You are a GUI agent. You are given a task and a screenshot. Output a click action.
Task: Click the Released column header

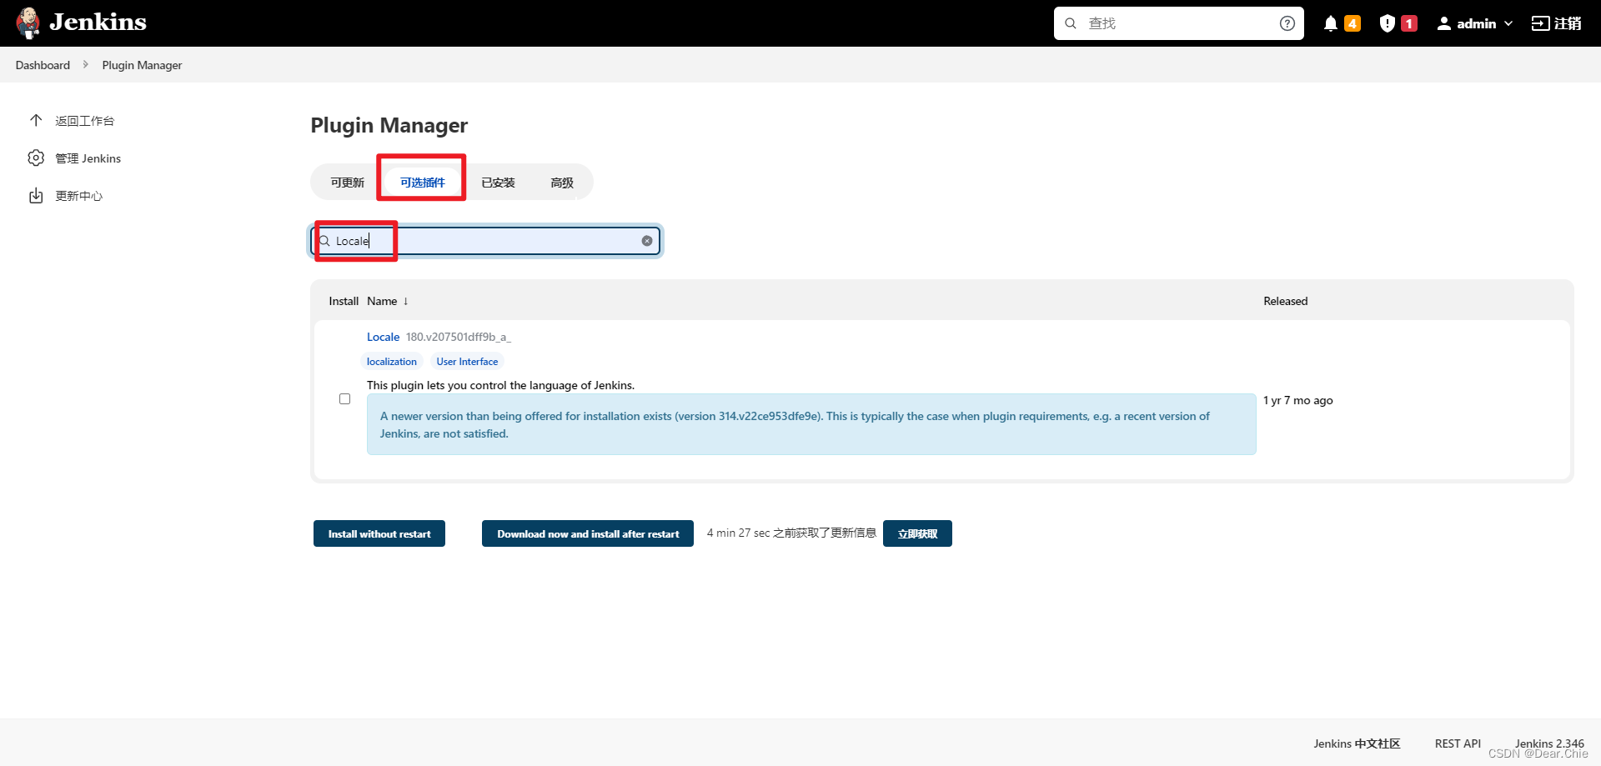(1285, 301)
